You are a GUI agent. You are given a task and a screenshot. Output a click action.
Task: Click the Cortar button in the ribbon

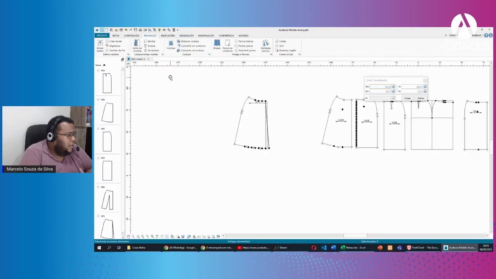[281, 41]
